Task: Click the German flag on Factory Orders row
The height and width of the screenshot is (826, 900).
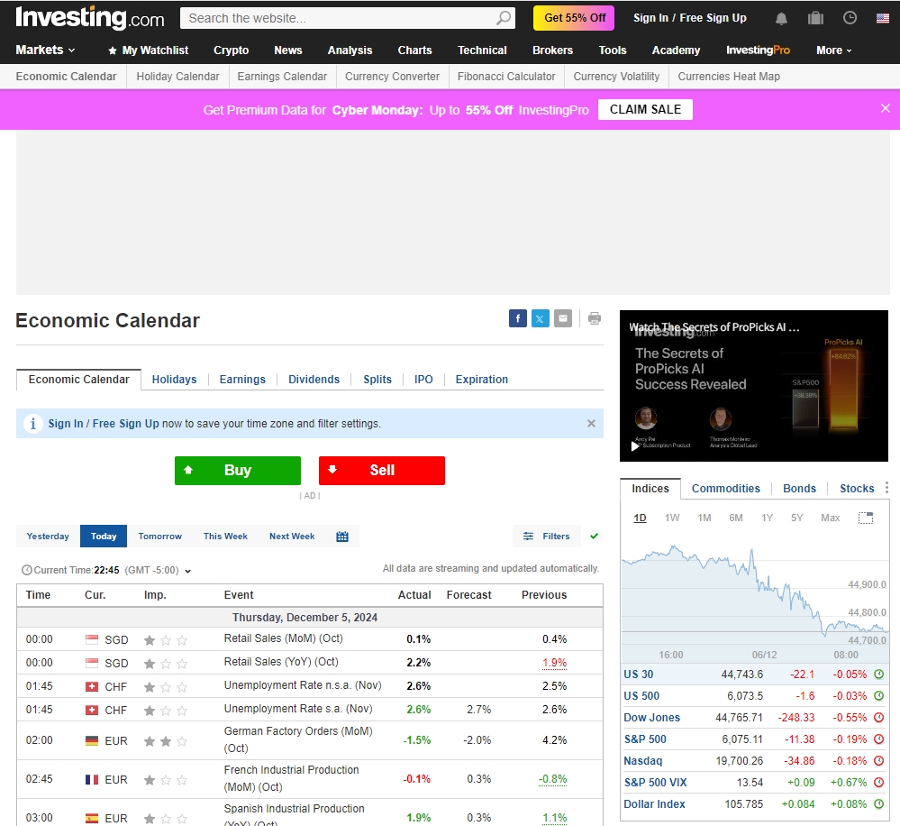Action: click(x=92, y=741)
